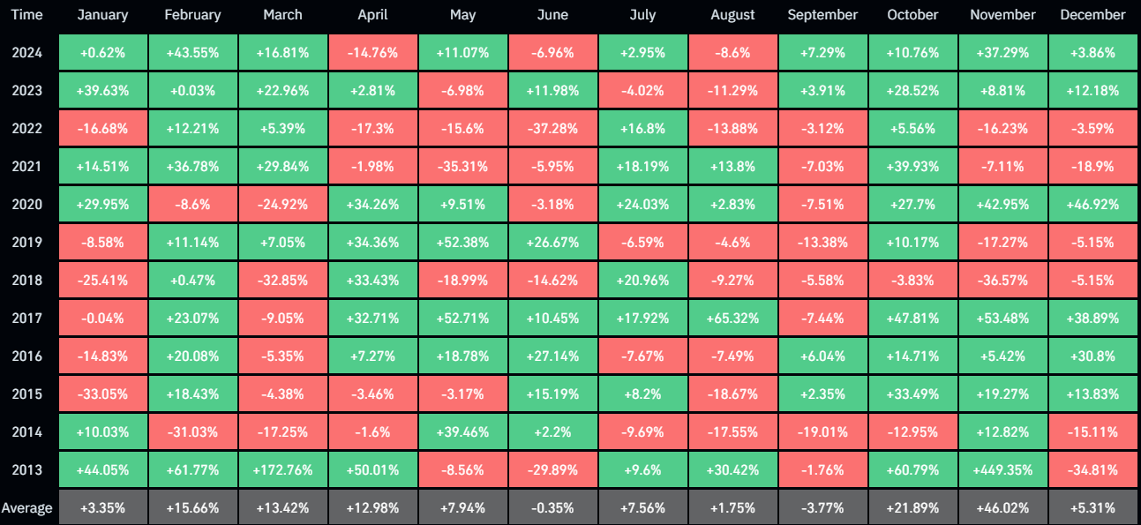This screenshot has width=1141, height=525.
Task: Select the -37.28% June 2022 cell
Action: click(552, 129)
